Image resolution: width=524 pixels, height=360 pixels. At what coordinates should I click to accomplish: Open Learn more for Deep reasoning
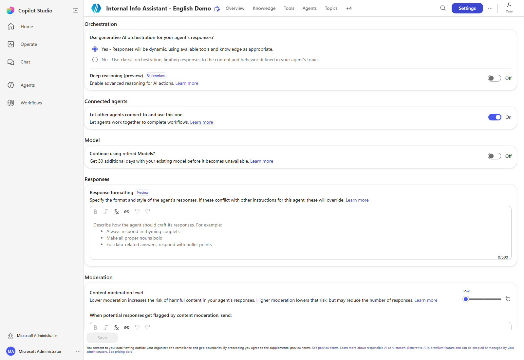coord(187,83)
